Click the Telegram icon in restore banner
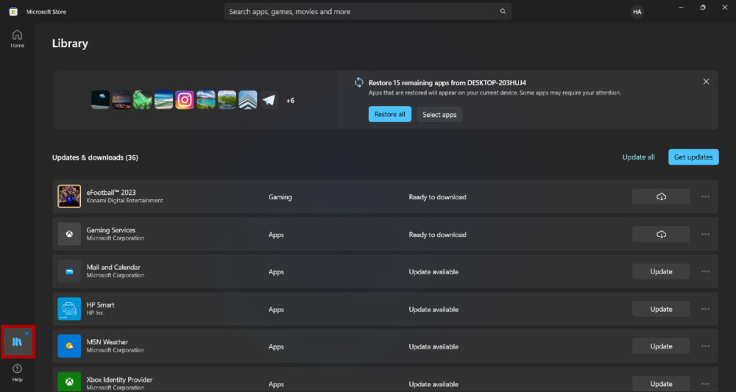The height and width of the screenshot is (392, 736). tap(269, 100)
